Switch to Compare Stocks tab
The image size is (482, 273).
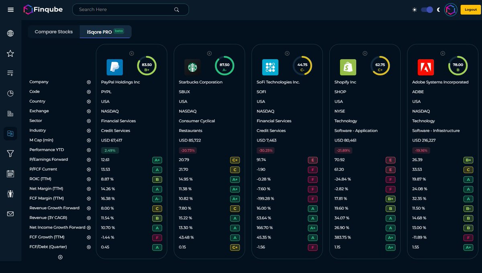tap(54, 32)
